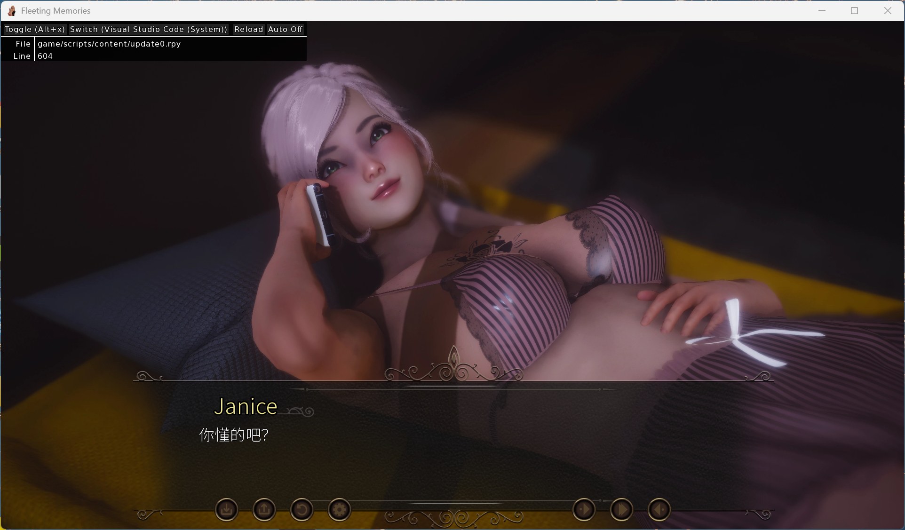The height and width of the screenshot is (530, 905).
Task: Click the circular history arrow icon
Action: click(x=302, y=509)
